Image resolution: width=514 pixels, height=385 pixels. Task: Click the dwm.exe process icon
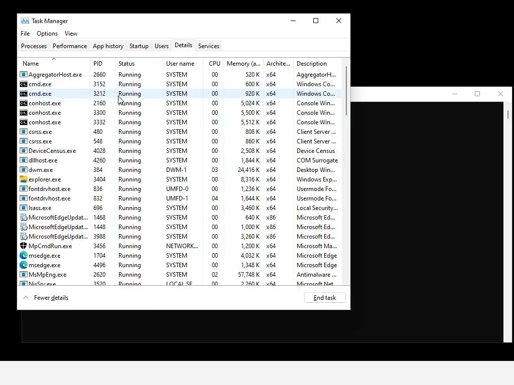click(23, 169)
